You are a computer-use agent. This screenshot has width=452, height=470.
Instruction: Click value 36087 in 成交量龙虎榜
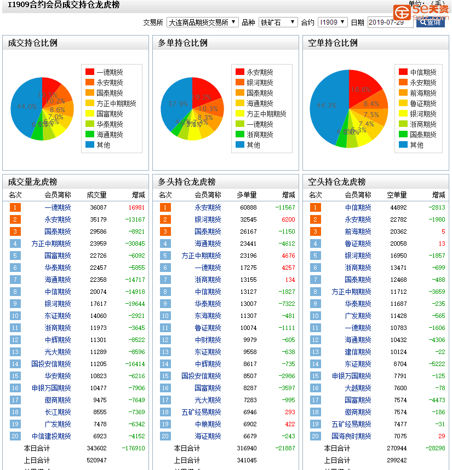[99, 207]
